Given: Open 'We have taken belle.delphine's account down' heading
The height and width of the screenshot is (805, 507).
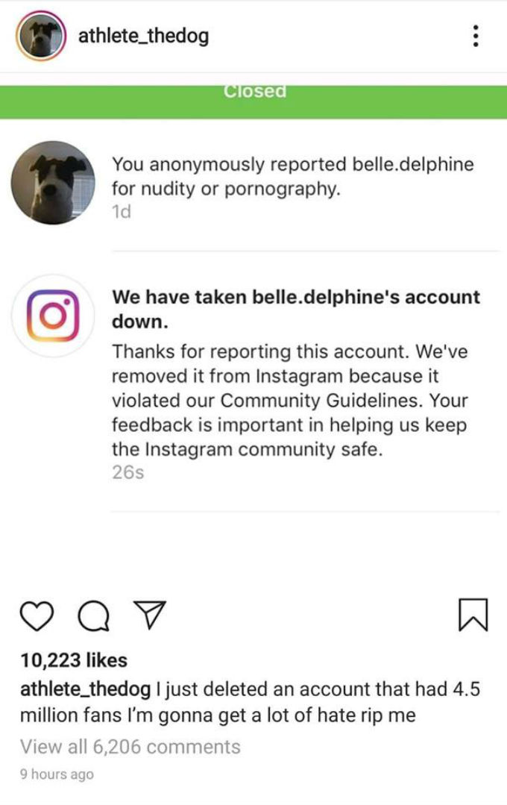Looking at the screenshot, I should pyautogui.click(x=295, y=309).
